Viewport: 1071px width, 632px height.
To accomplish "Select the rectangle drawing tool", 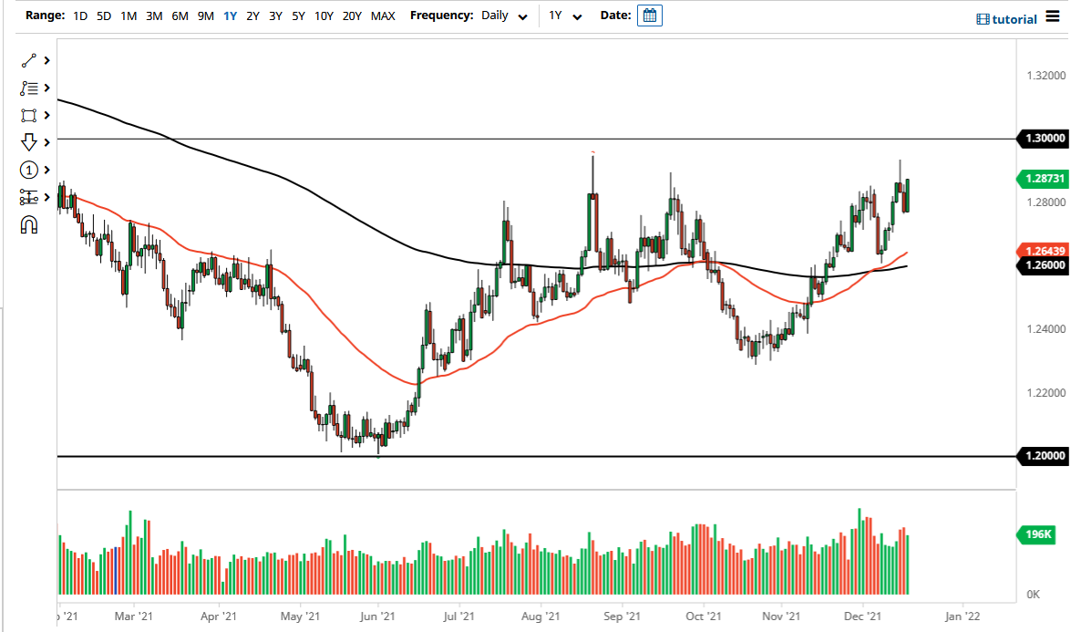I will coord(27,115).
